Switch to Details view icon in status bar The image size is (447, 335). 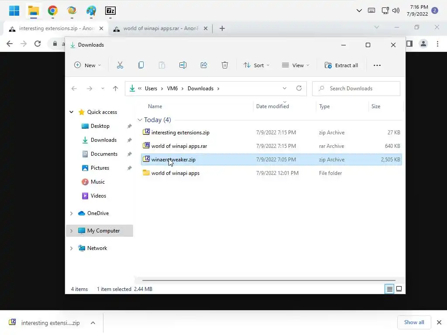389,289
